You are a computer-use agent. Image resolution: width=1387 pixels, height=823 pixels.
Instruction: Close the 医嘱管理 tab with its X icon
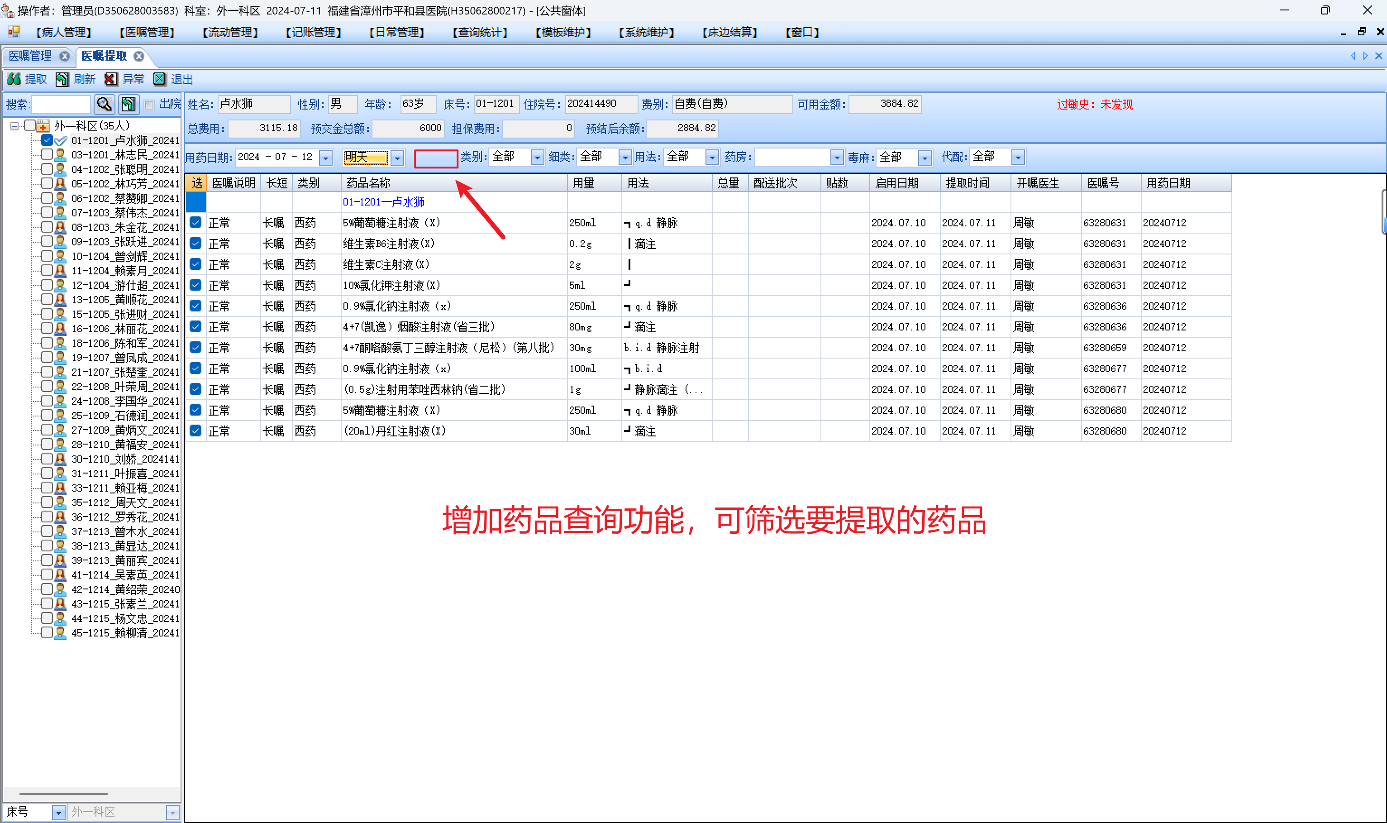coord(65,56)
